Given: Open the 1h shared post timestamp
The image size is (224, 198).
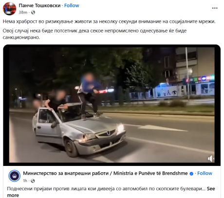Looking at the screenshot, I should (x=25, y=181).
